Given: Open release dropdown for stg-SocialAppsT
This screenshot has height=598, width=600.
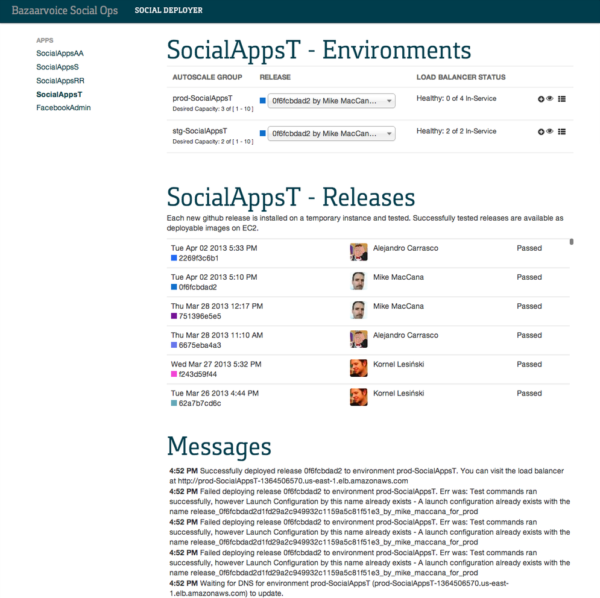Looking at the screenshot, I should tap(332, 133).
